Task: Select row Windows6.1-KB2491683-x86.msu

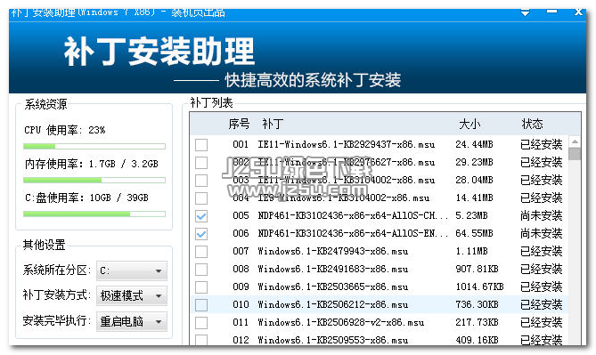Action: pos(379,270)
